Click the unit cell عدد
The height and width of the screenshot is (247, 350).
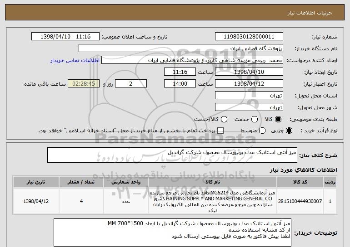pos(126,201)
